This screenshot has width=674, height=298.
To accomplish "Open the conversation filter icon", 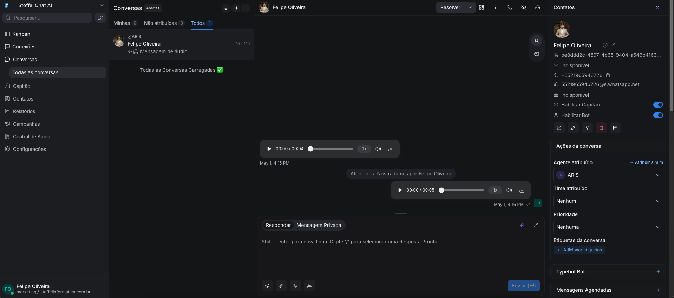I will pyautogui.click(x=226, y=8).
